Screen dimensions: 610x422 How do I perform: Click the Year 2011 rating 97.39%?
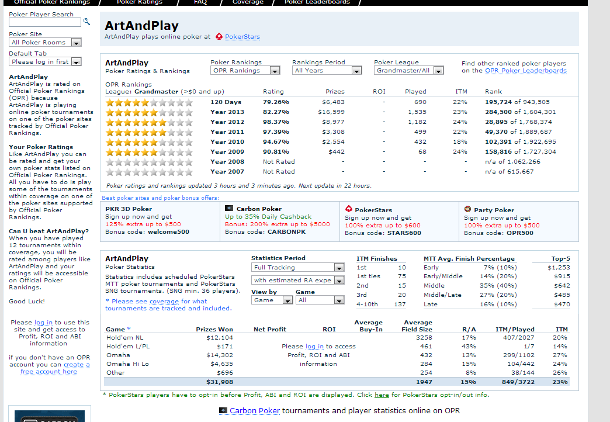pyautogui.click(x=276, y=132)
